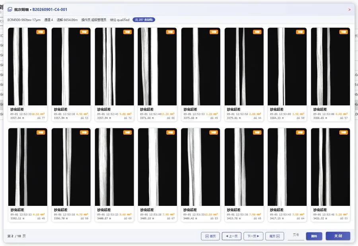The image size is (358, 246).
Task: Click the spec text ECR4500-960tex-17μm
Action: point(24,20)
